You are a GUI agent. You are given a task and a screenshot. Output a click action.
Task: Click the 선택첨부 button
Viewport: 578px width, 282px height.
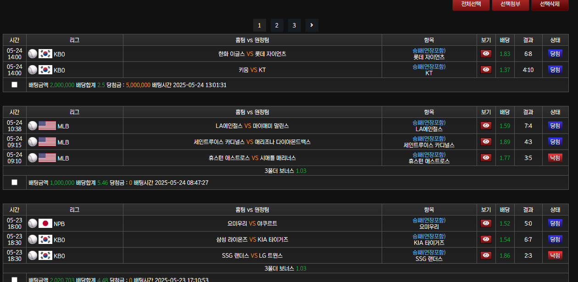coord(510,4)
